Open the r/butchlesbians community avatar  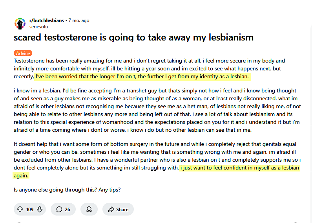coord(20,24)
